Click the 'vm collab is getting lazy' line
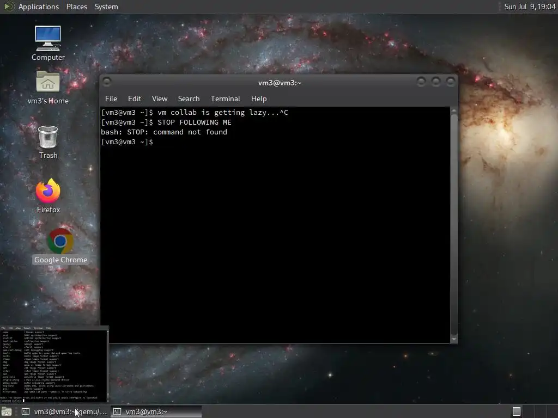Screen dimensions: 558x418 195,112
